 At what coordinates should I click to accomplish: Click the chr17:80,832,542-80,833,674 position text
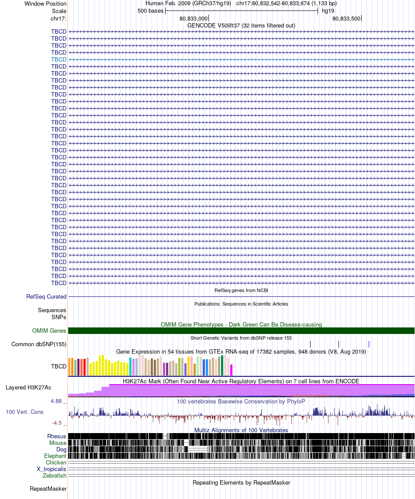286,3
